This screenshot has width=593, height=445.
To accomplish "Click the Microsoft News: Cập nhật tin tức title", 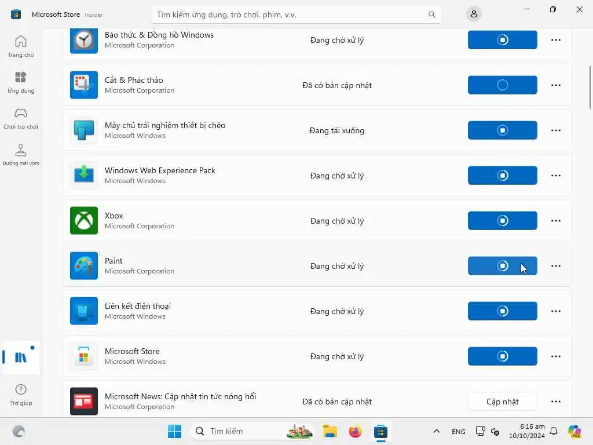I will coord(181,396).
